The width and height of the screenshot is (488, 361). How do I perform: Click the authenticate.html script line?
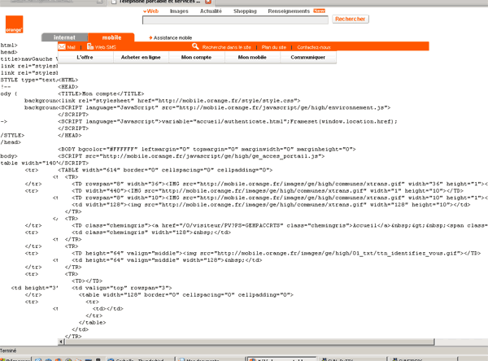(228, 122)
